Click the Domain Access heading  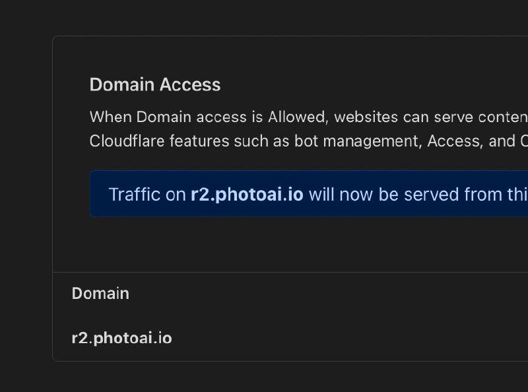click(155, 85)
